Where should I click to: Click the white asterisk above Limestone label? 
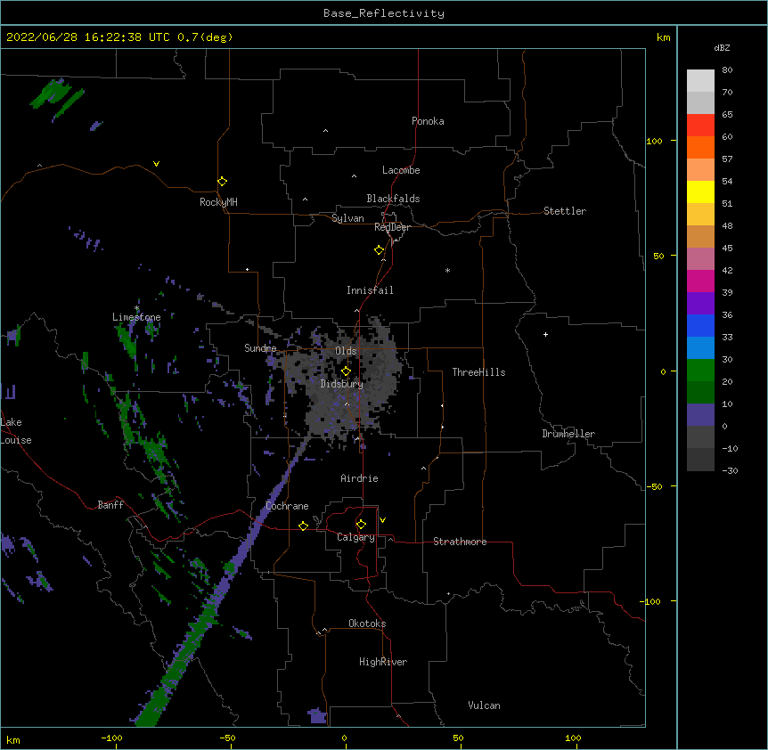click(x=137, y=308)
